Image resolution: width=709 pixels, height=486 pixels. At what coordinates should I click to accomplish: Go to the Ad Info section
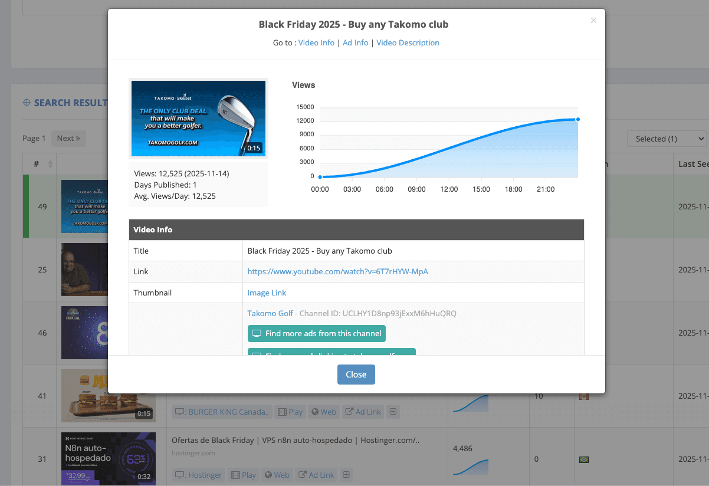click(x=355, y=42)
